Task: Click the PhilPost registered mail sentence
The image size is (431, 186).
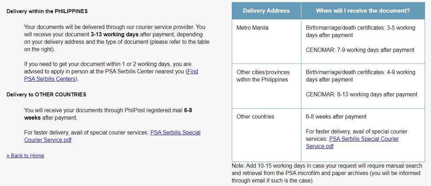Action: coord(108,114)
